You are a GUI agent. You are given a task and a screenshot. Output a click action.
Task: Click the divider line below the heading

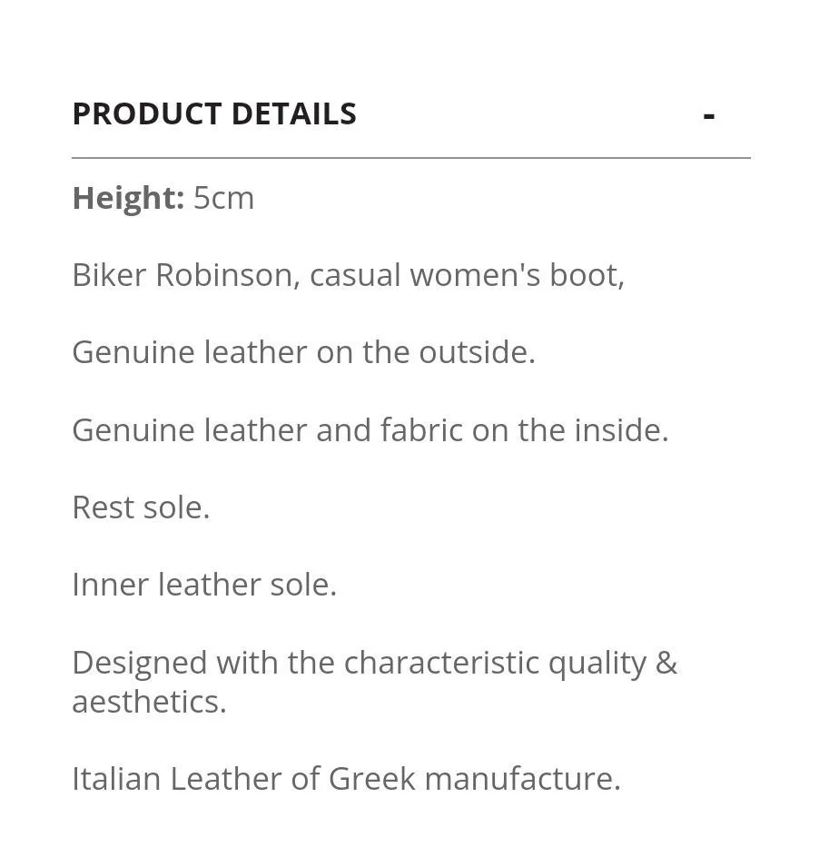click(x=410, y=158)
